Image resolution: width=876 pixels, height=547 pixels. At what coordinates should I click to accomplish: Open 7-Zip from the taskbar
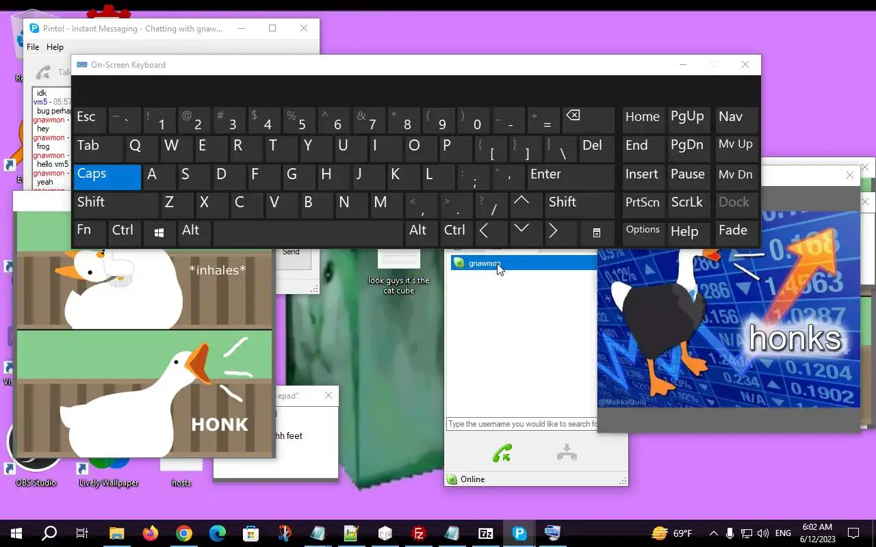coord(486,533)
